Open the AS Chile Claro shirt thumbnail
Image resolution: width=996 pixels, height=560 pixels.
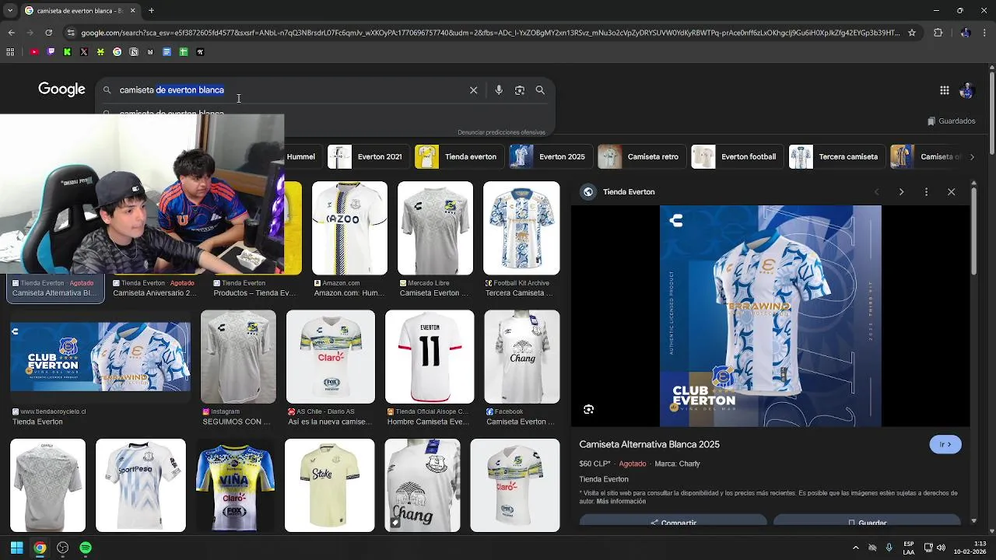point(330,356)
